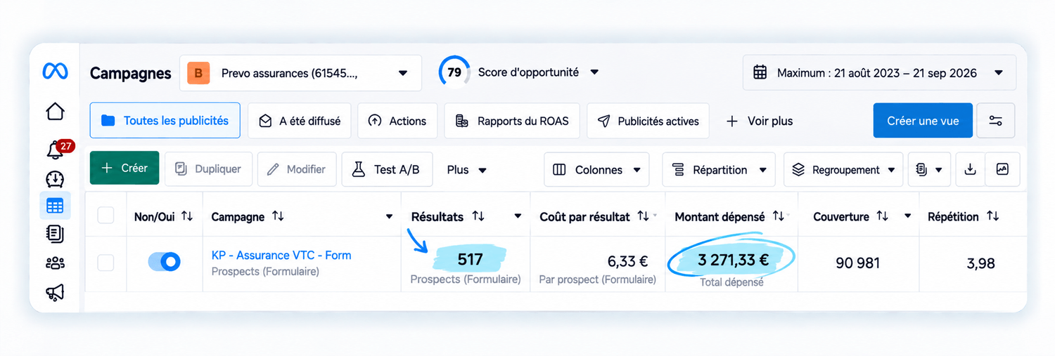Open notifications bell with 27 badge
This screenshot has width=1055, height=356.
55,150
